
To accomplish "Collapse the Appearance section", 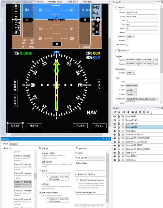I will (115, 50).
